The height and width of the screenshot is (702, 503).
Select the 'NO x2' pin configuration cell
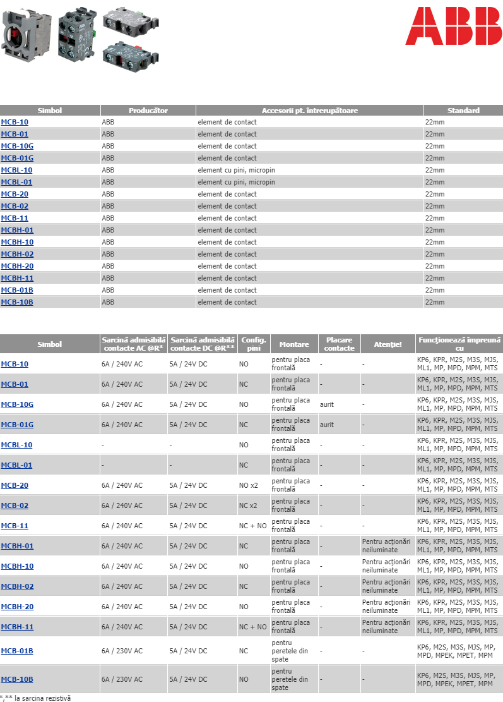tap(249, 485)
